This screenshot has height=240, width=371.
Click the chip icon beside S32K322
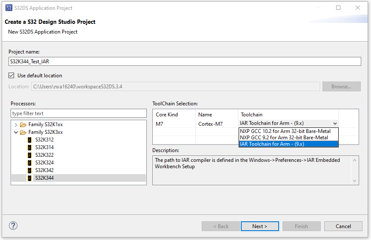pyautogui.click(x=30, y=155)
